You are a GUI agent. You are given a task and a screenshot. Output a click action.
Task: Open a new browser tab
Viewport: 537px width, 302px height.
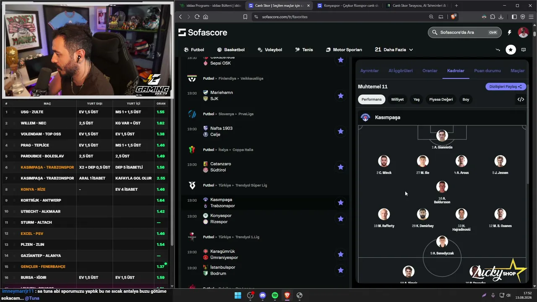tap(456, 5)
